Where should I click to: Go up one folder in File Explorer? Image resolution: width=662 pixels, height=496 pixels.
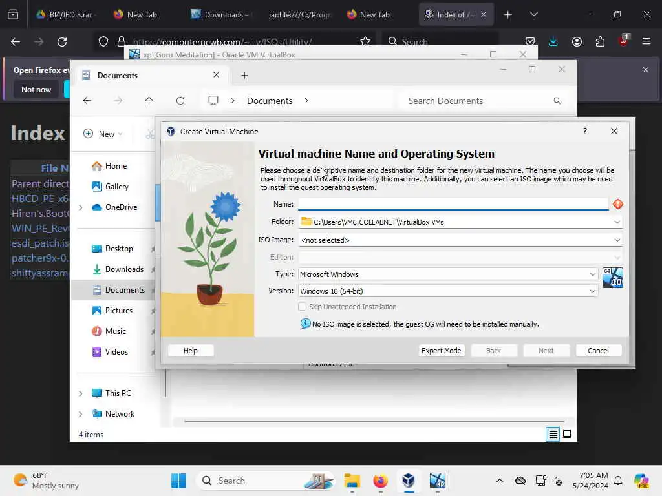pyautogui.click(x=149, y=100)
